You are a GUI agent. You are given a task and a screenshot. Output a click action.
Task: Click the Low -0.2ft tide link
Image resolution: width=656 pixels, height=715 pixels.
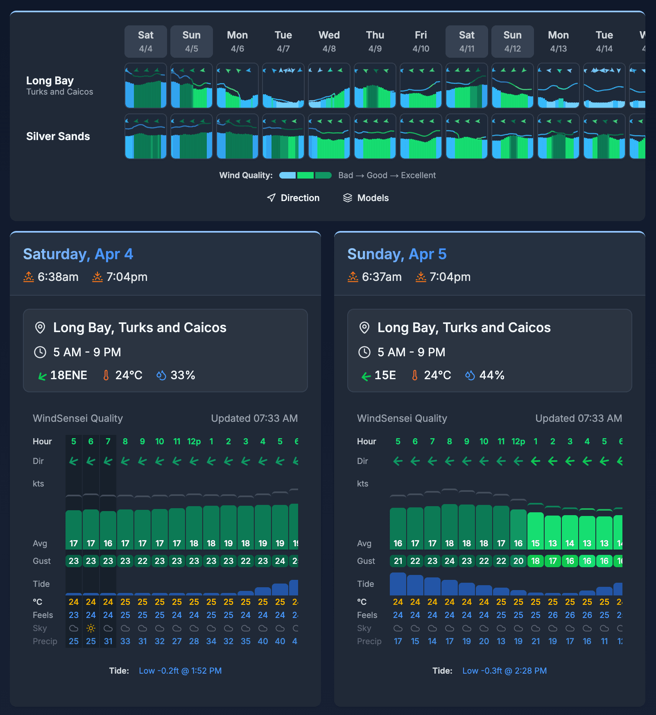[x=179, y=671]
